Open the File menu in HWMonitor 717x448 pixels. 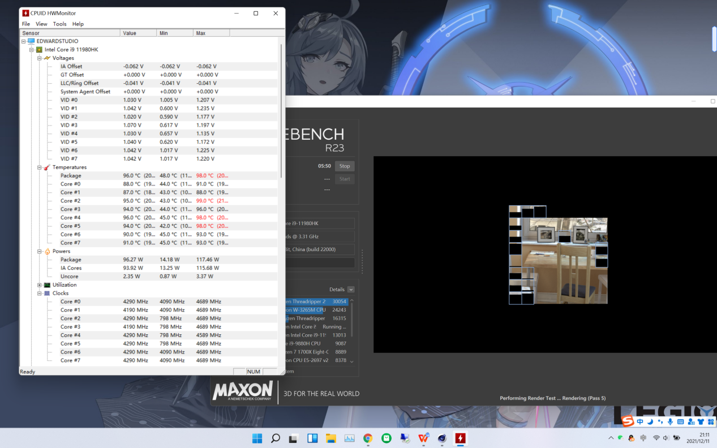click(26, 24)
